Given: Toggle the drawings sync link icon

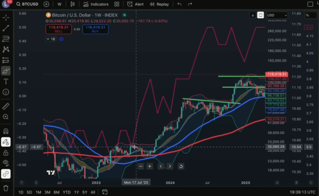Looking at the screenshot, I should pos(6,174).
